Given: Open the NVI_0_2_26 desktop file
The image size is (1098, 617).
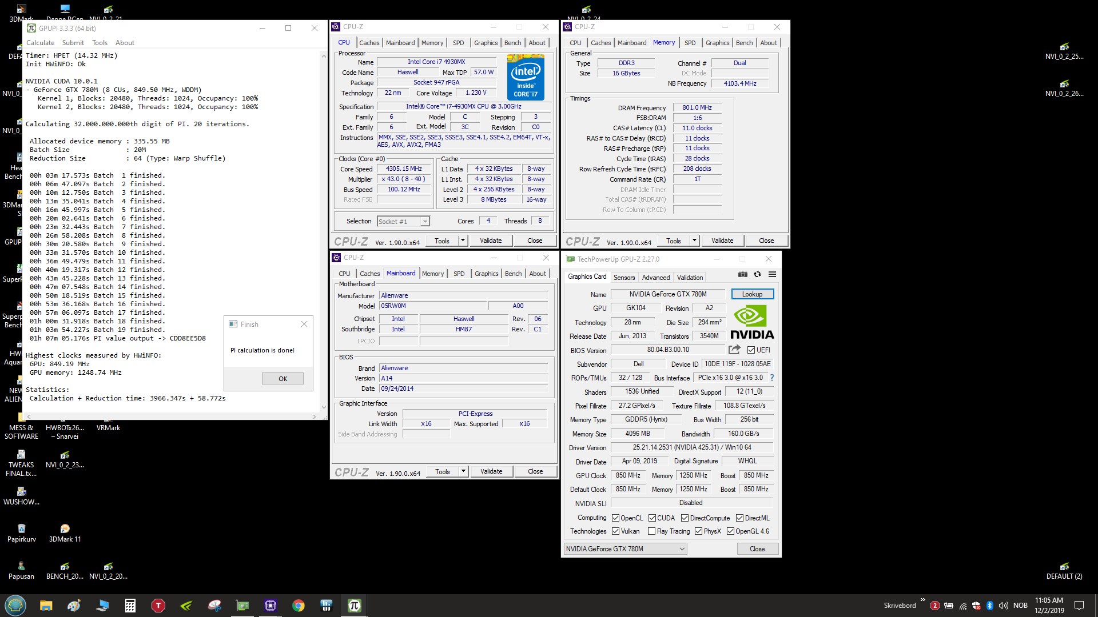Looking at the screenshot, I should pyautogui.click(x=1064, y=87).
